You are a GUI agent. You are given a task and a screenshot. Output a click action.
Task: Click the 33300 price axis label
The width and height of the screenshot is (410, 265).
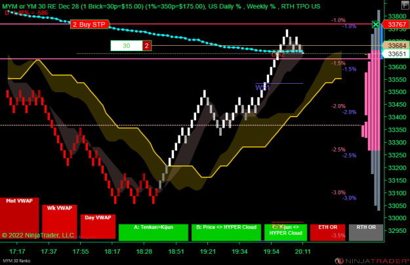(x=397, y=143)
